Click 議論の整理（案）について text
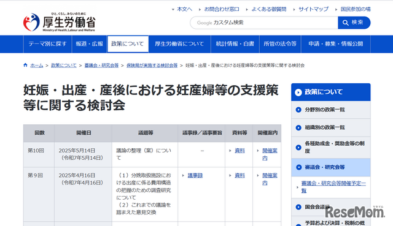Image resolution: width=393 pixels, height=226 pixels. (x=144, y=154)
